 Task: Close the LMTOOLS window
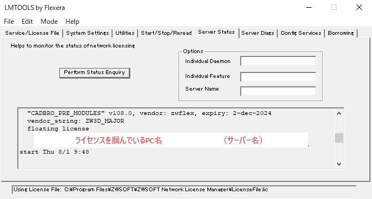click(x=359, y=8)
